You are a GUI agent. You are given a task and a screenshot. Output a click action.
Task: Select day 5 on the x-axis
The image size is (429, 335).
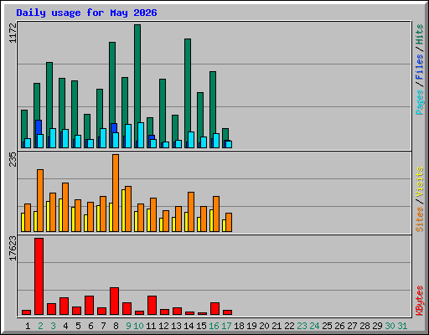click(x=78, y=326)
